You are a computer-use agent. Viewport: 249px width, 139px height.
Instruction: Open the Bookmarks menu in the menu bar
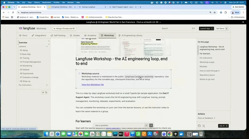[x=46, y=3]
